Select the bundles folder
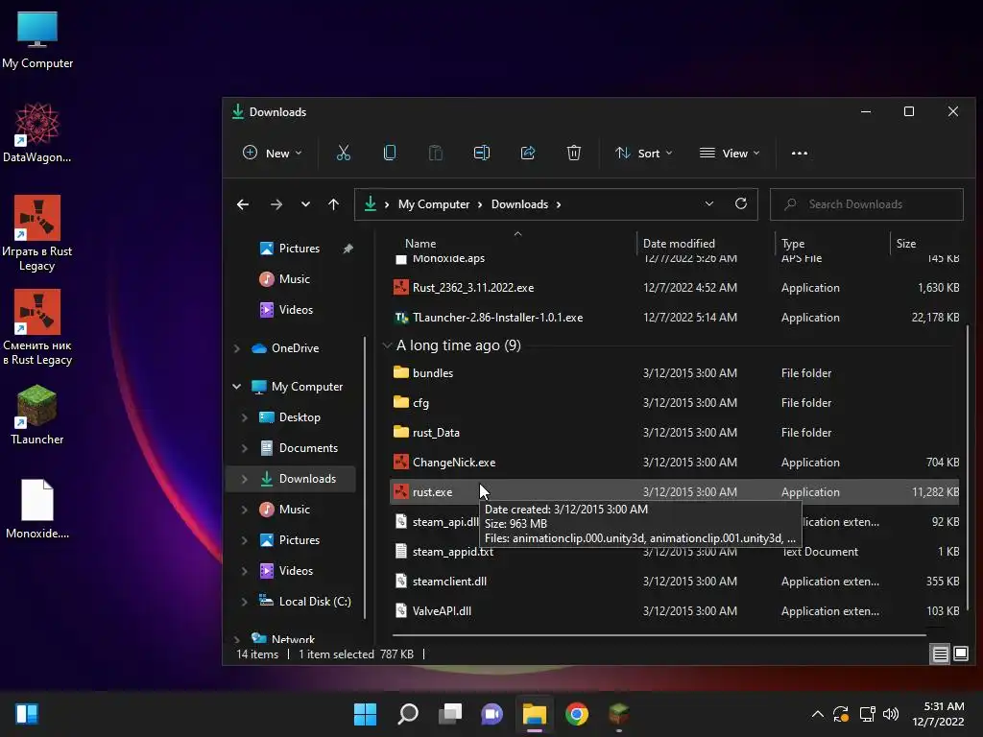983x737 pixels. pyautogui.click(x=675, y=373)
